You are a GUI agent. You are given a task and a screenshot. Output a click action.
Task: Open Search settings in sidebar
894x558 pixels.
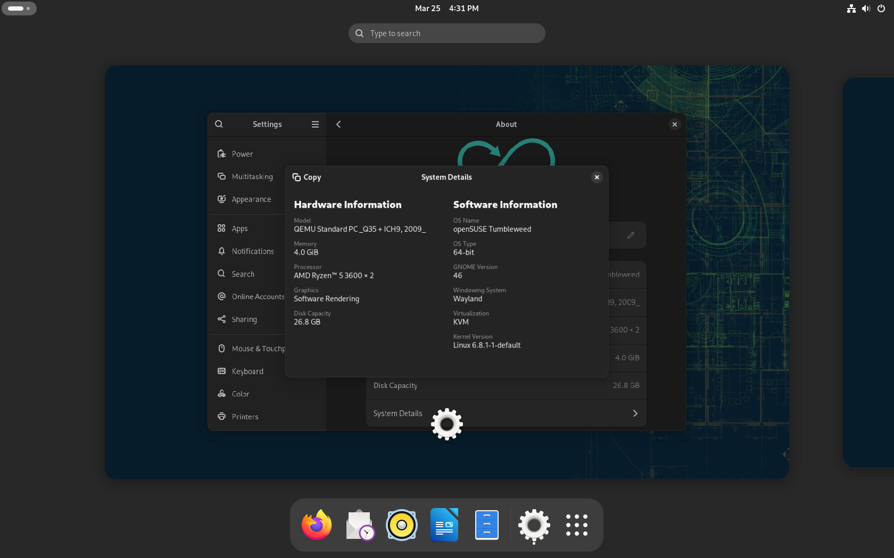click(248, 274)
